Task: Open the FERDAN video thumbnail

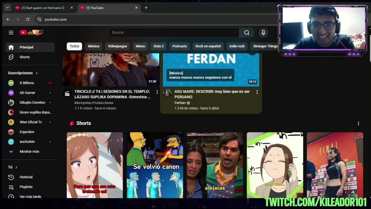Action: (x=211, y=70)
